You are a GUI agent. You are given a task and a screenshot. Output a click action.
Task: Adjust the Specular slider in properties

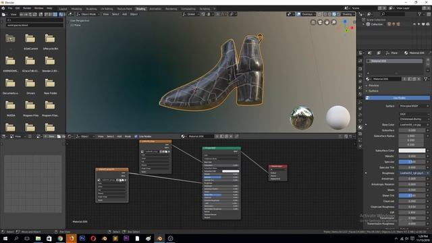412,162
